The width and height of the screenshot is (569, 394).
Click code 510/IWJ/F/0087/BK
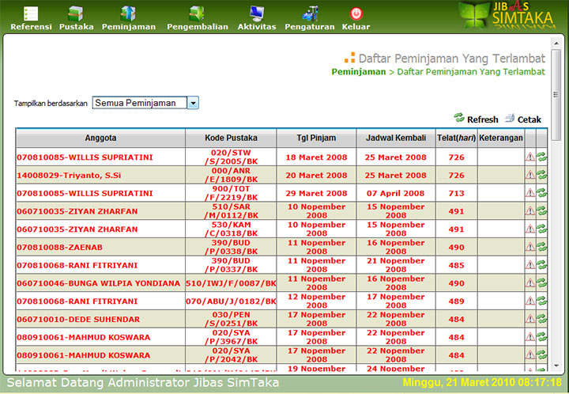231,283
